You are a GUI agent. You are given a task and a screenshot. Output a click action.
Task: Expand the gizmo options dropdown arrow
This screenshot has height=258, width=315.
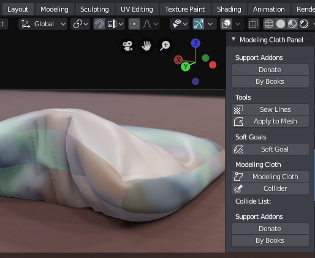[210, 24]
